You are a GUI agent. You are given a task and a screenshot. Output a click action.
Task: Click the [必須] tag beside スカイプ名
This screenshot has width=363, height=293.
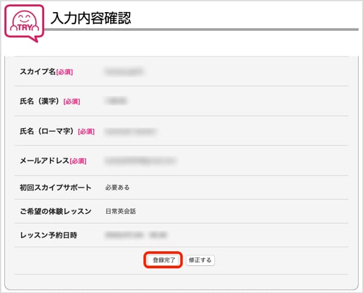tap(65, 72)
